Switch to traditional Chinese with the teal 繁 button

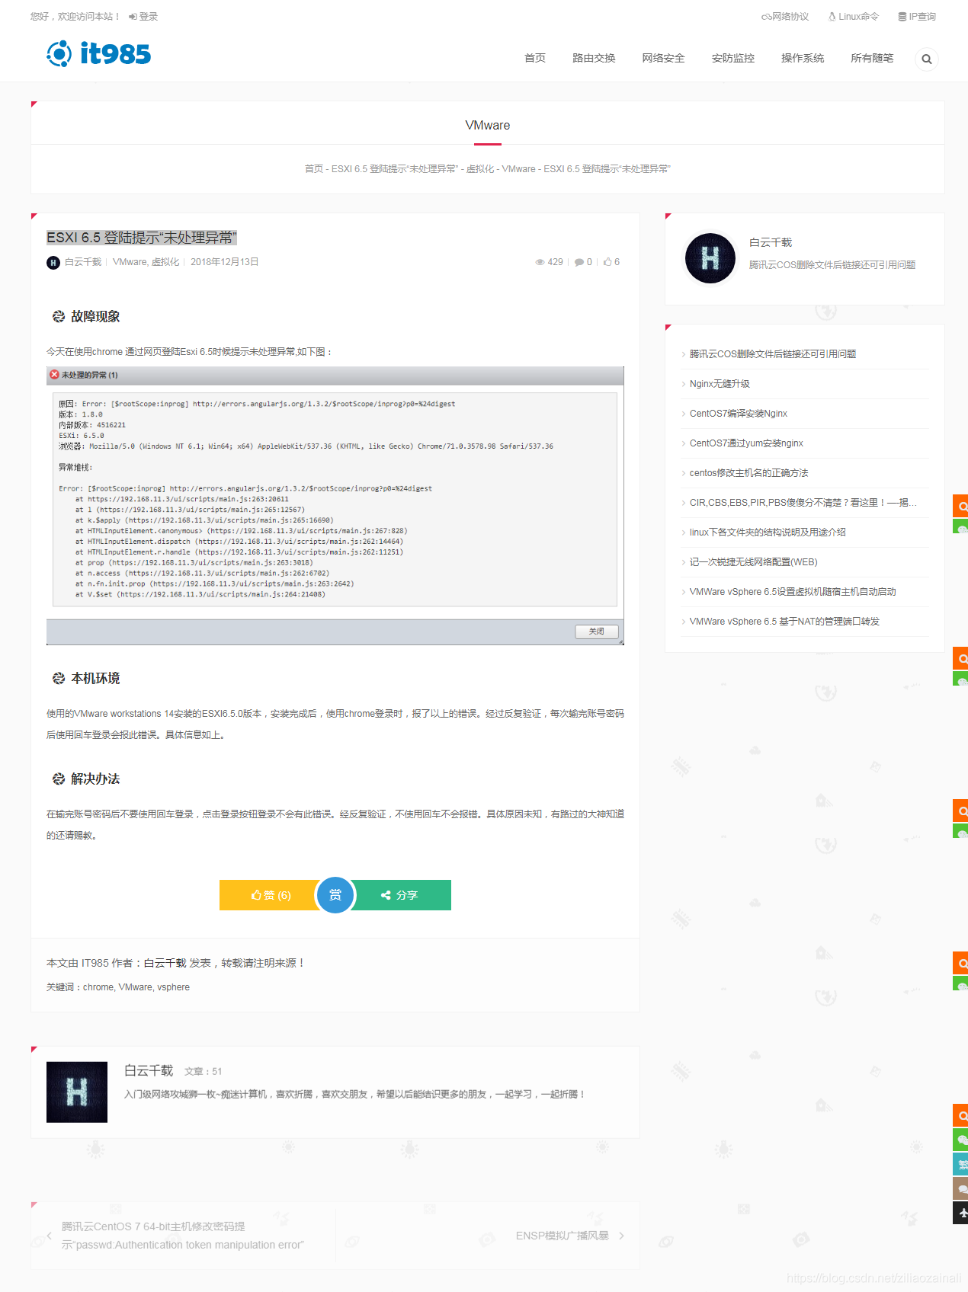click(960, 1164)
